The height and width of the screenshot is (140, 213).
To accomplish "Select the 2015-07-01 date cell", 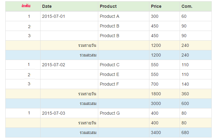I will 54,16.
